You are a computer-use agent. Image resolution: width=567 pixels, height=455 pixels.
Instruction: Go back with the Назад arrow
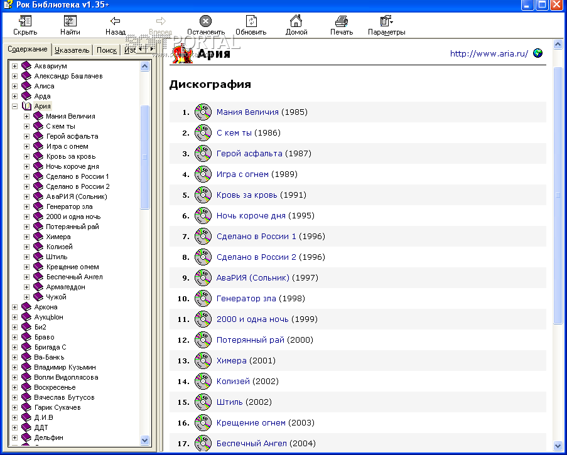pyautogui.click(x=116, y=21)
